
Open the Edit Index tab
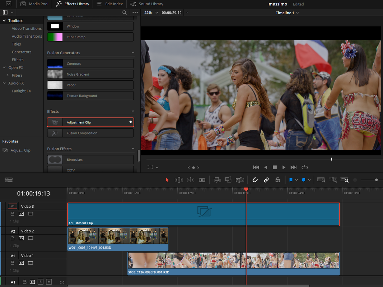click(x=110, y=4)
